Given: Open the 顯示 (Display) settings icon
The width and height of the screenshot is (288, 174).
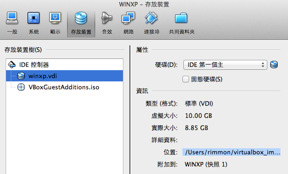Looking at the screenshot, I should (55, 18).
